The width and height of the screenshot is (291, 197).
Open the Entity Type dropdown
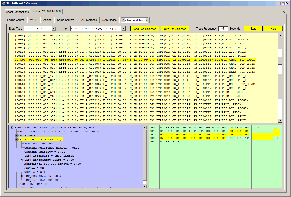54,29
